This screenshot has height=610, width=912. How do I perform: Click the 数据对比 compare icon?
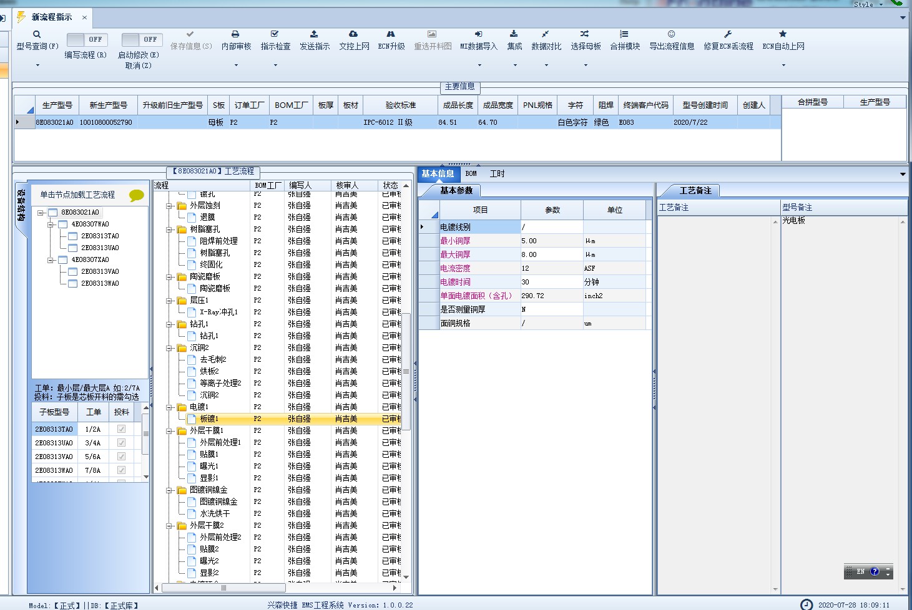[x=546, y=34]
